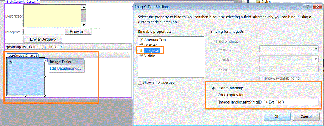324x126 pixels.
Task: Expand the Styles tree node
Action: [252, 2]
